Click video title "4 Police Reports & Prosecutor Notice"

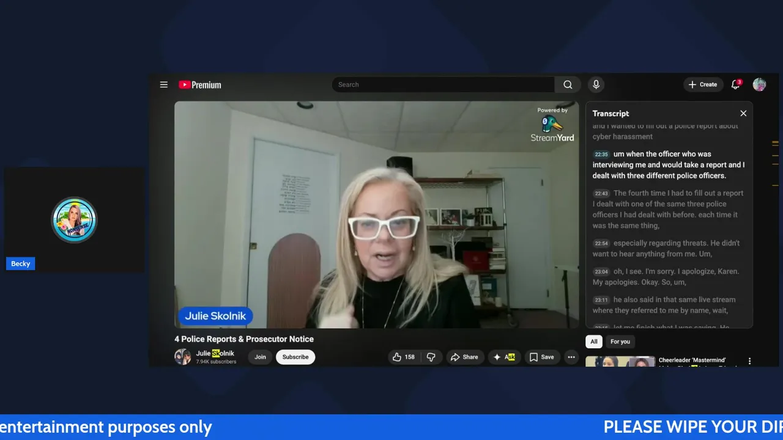pyautogui.click(x=244, y=339)
